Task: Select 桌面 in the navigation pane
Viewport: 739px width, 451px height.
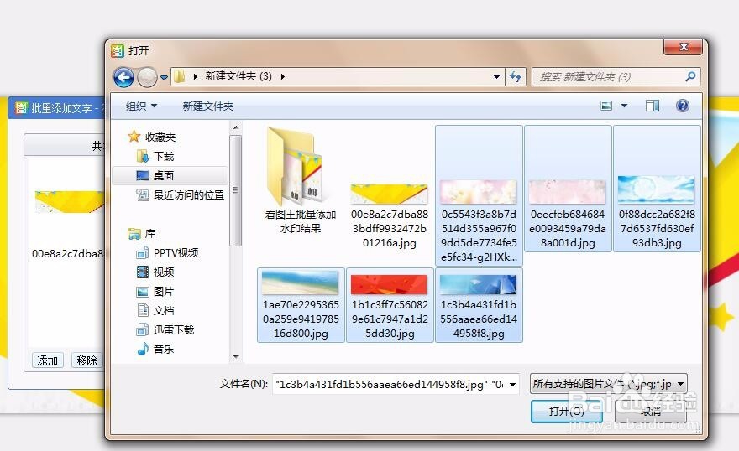Action: pos(164,175)
